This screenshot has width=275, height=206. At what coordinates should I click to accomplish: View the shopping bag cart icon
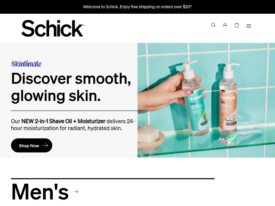[237, 25]
